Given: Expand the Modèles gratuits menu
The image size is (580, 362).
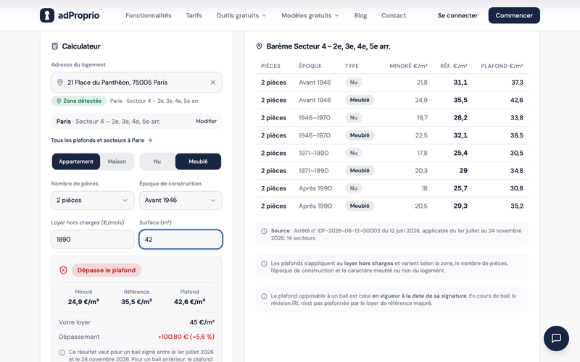Looking at the screenshot, I should [x=310, y=15].
